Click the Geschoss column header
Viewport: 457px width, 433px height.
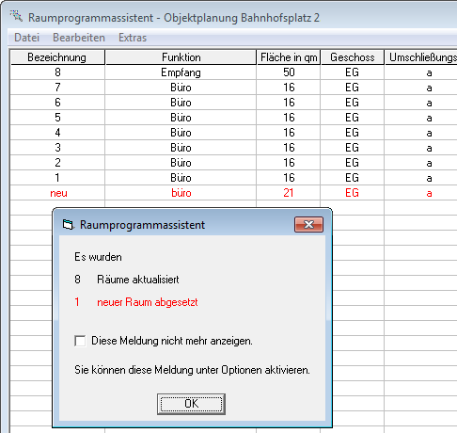point(353,57)
